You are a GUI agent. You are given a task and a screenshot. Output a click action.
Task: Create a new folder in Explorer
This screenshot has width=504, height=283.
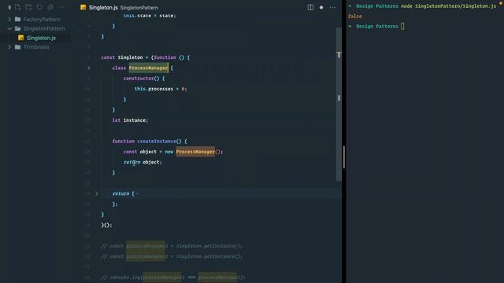click(28, 7)
